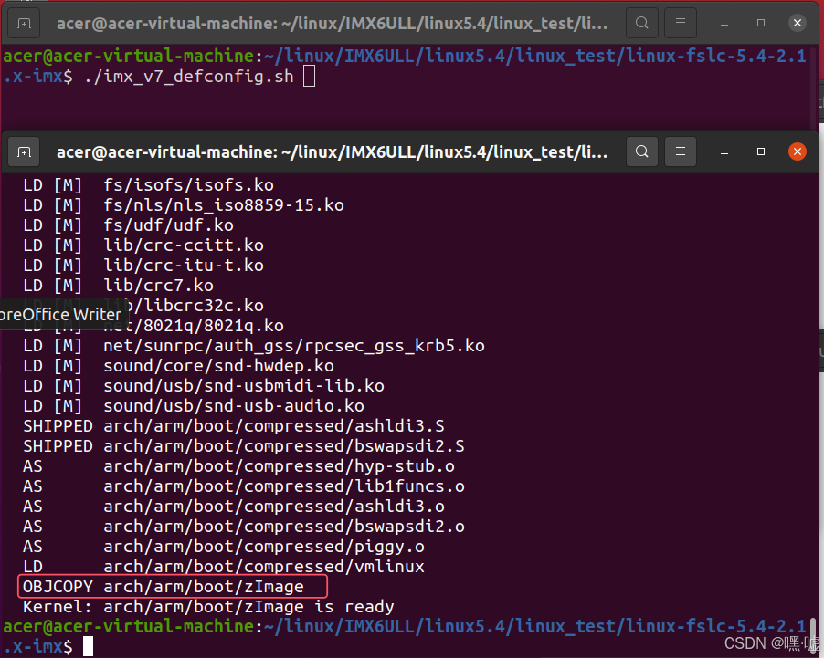This screenshot has width=824, height=658.
Task: Minimize the bottom terminal window
Action: point(723,151)
